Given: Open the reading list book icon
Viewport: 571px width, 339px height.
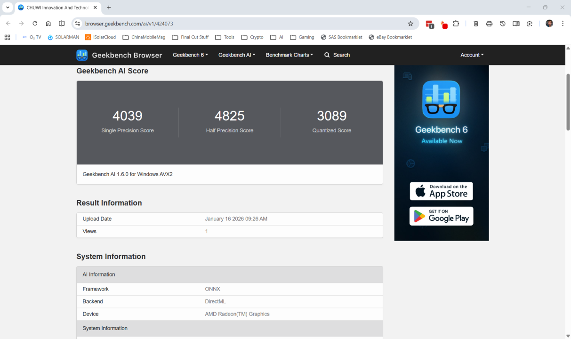Looking at the screenshot, I should click(516, 23).
